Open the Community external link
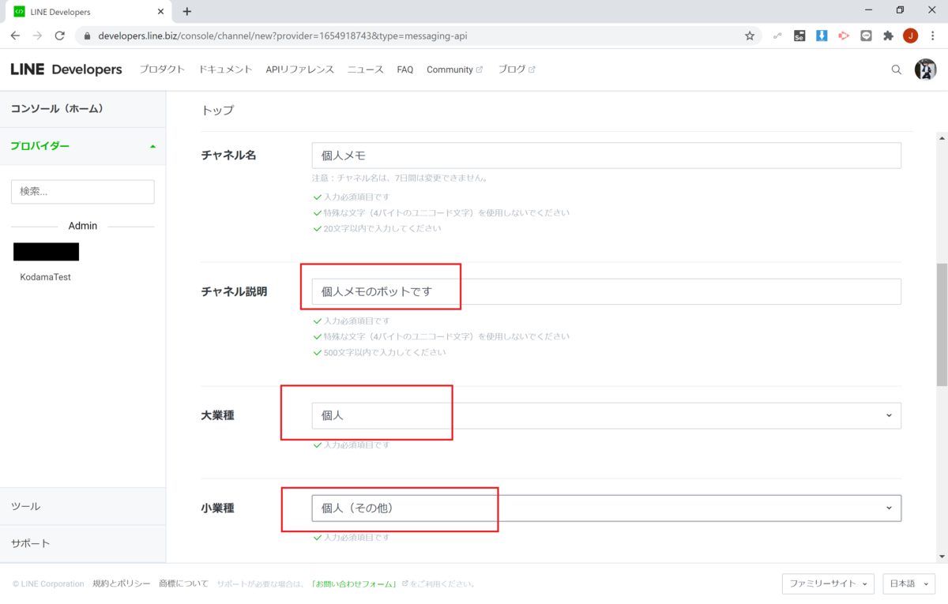 [454, 69]
